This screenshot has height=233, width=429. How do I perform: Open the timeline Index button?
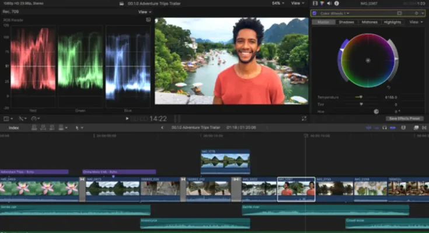click(13, 128)
